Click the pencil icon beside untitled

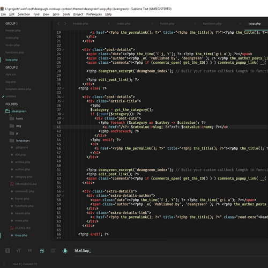pos(3,96)
